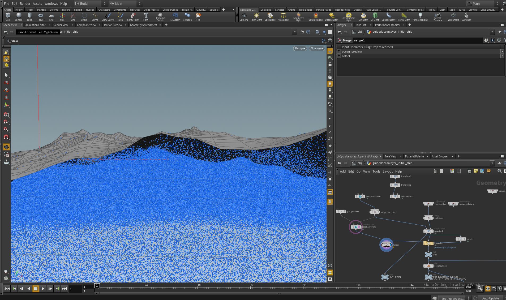Select the Spray Paint shelf tool
Screen dimensions: 506x300
coord(133,17)
